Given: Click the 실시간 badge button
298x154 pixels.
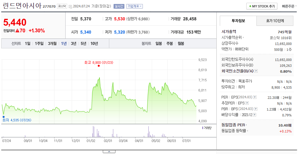Looking at the screenshot, I should (119, 6).
